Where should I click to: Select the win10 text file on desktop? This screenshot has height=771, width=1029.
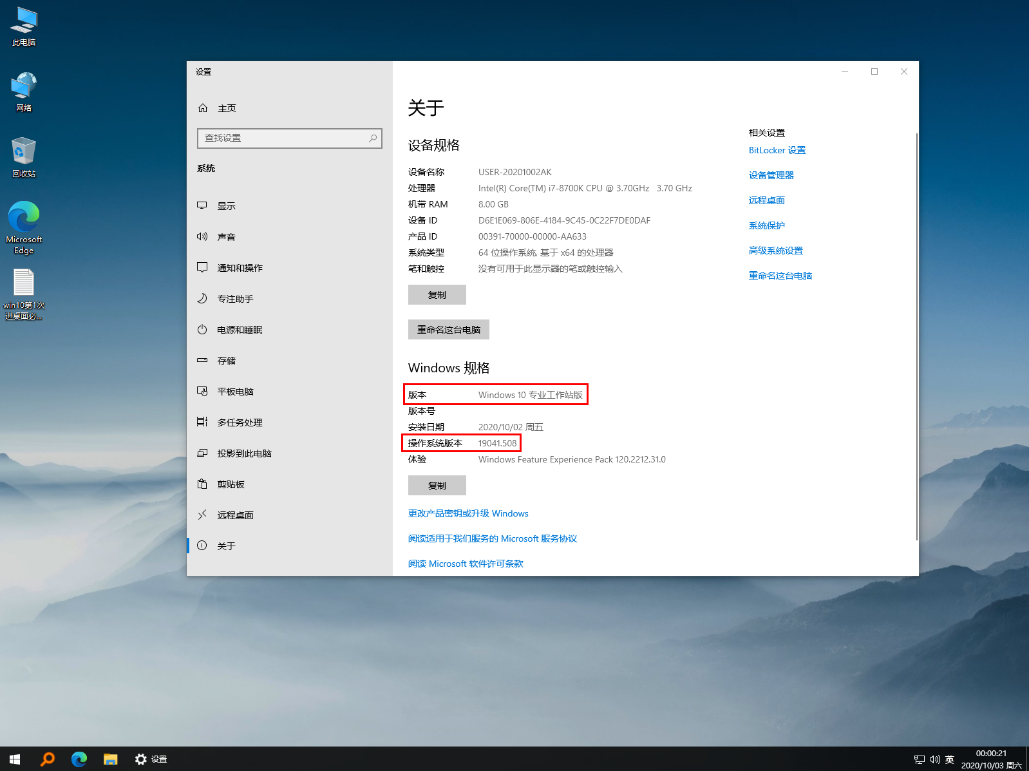tap(24, 294)
